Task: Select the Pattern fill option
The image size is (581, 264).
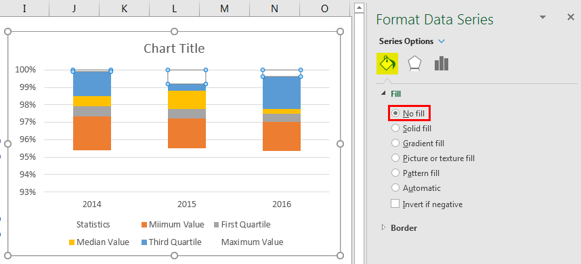Action: tap(415, 173)
